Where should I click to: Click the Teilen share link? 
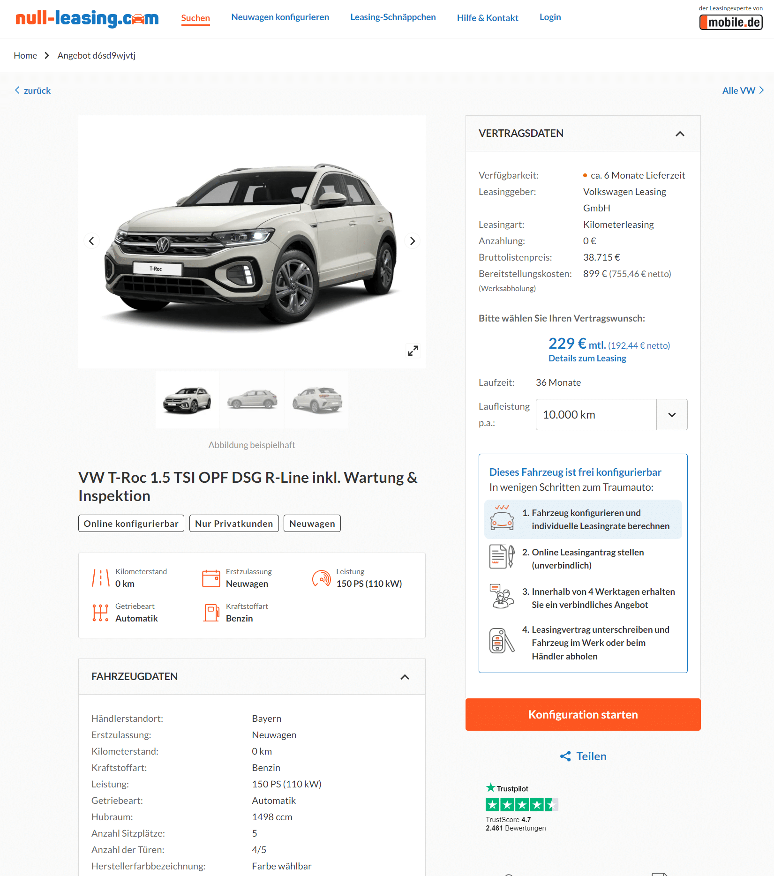(x=583, y=756)
